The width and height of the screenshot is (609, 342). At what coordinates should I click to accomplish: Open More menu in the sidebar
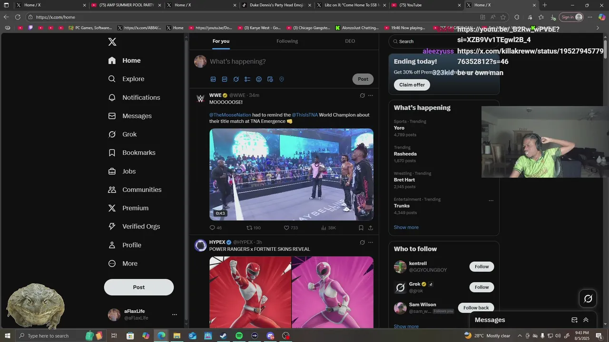[123, 264]
